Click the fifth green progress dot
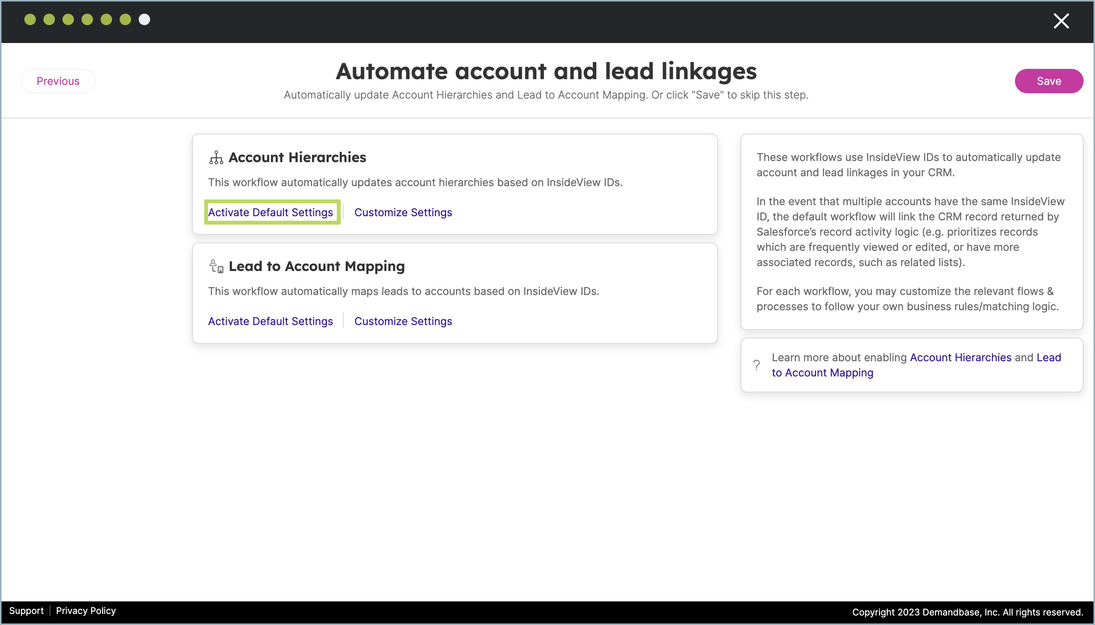 click(x=106, y=19)
